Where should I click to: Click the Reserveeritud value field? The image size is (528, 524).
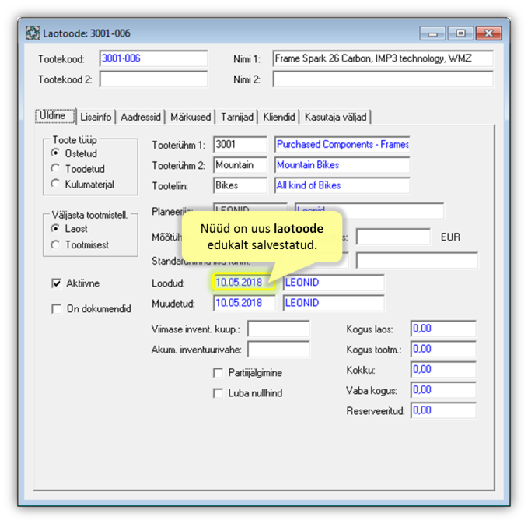443,410
